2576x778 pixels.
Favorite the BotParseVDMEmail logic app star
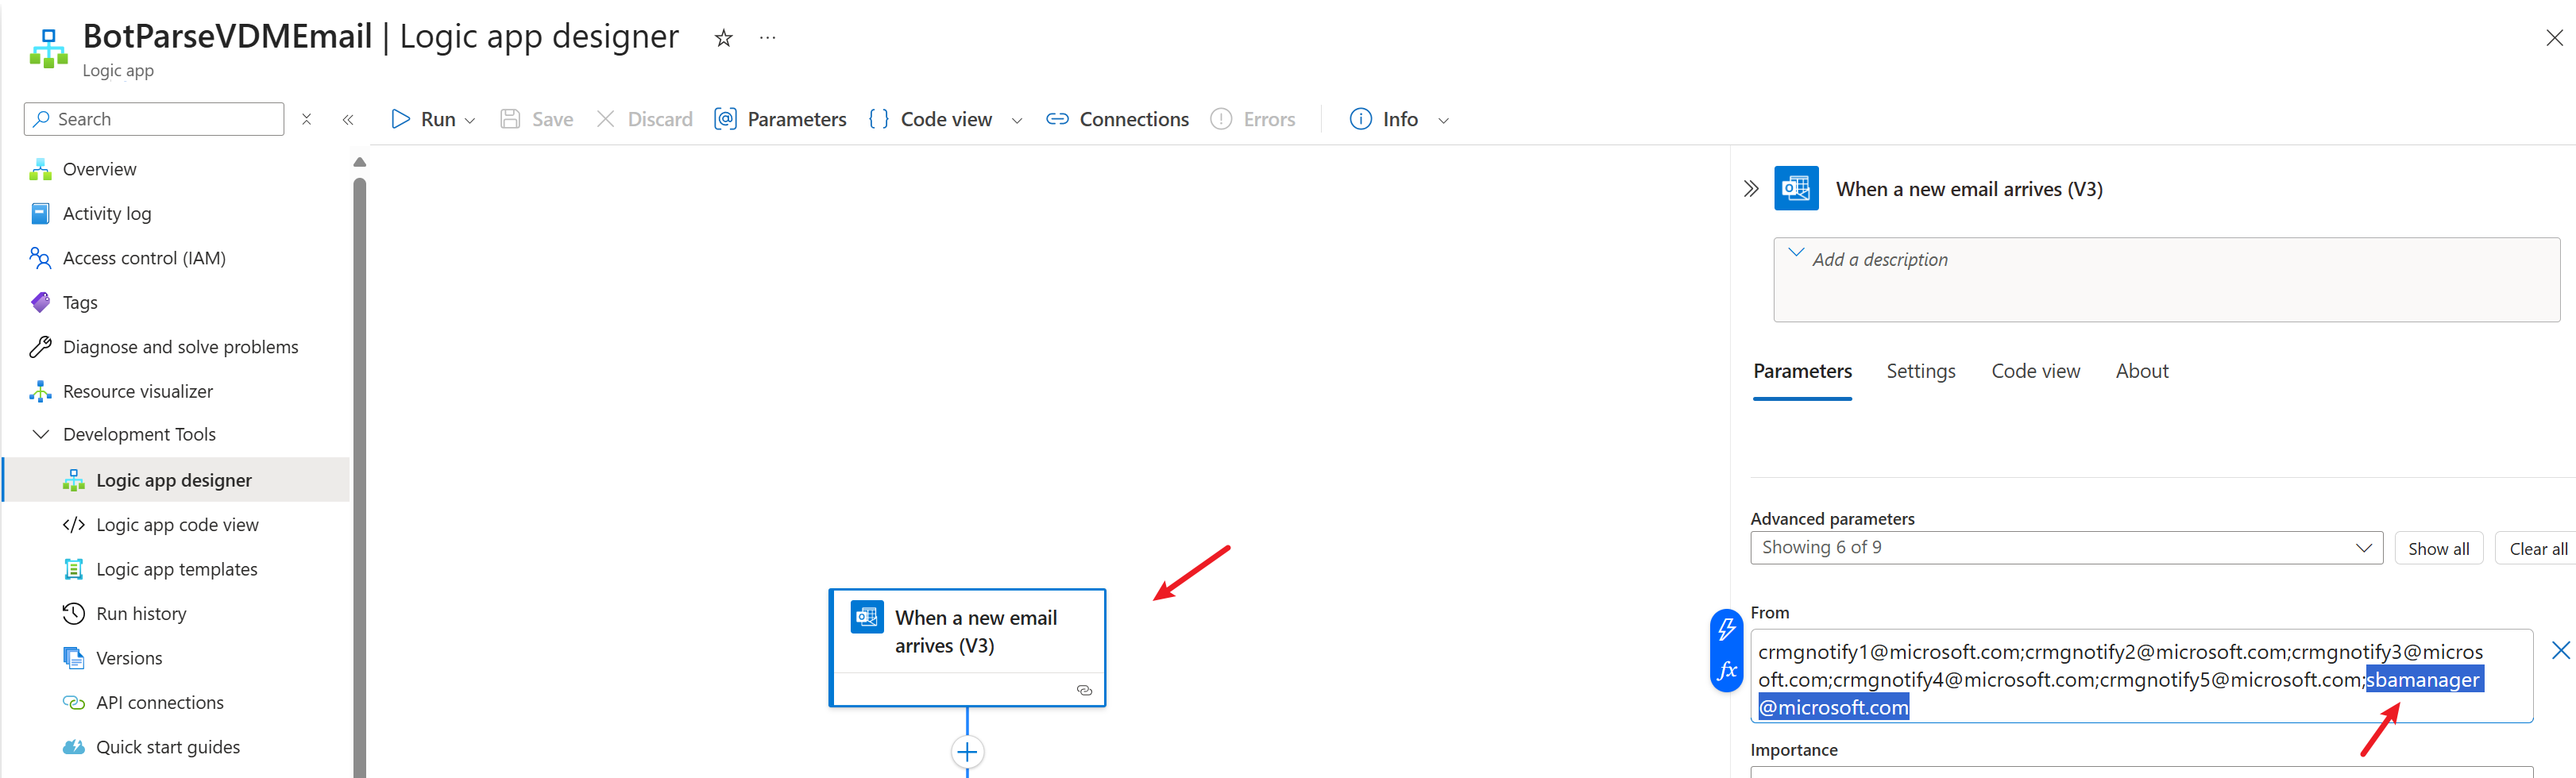click(723, 38)
